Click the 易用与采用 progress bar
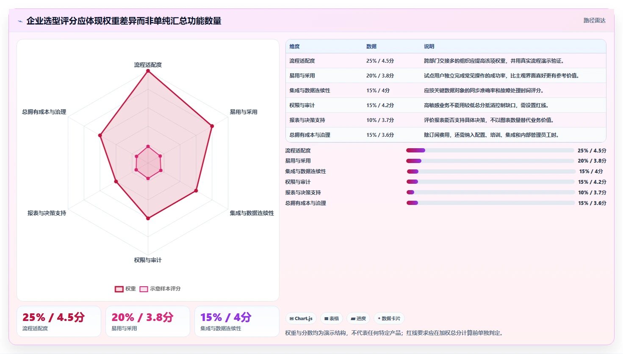Image resolution: width=623 pixels, height=354 pixels. 490,161
